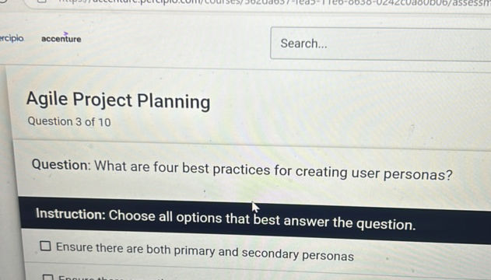Click the second answer option's 'Ensure' label
The image size is (491, 280).
[77, 278]
